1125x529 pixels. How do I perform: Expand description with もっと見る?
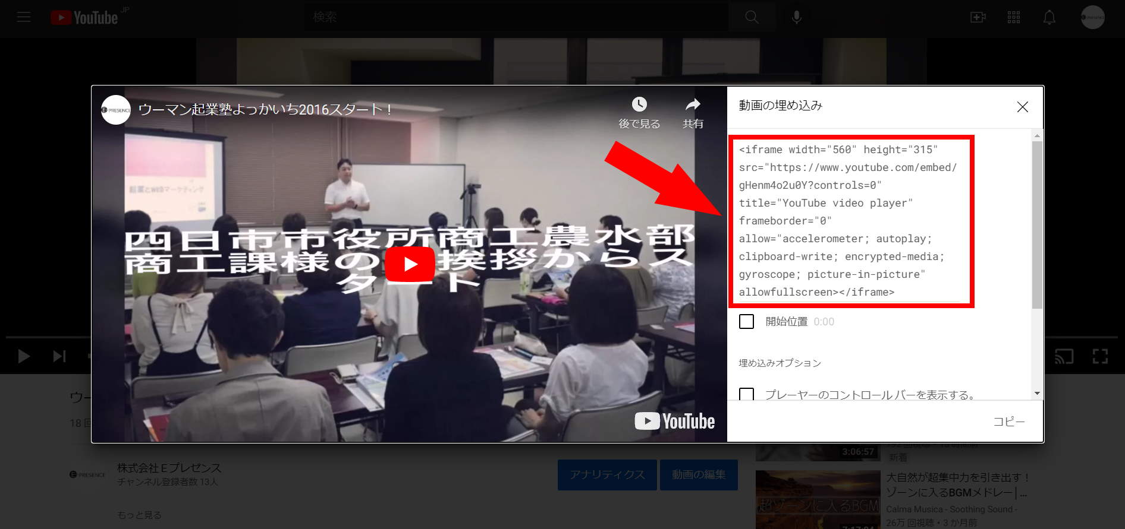coord(140,515)
